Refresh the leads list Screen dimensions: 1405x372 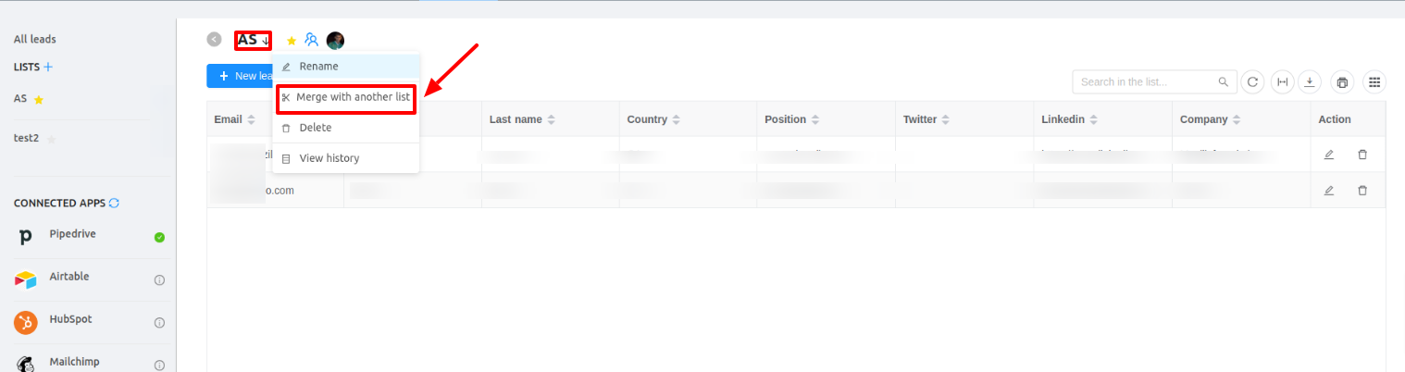point(1252,81)
